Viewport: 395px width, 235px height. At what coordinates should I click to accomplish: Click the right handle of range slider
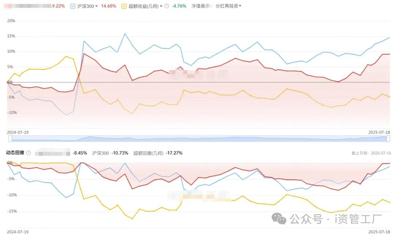[388, 139]
